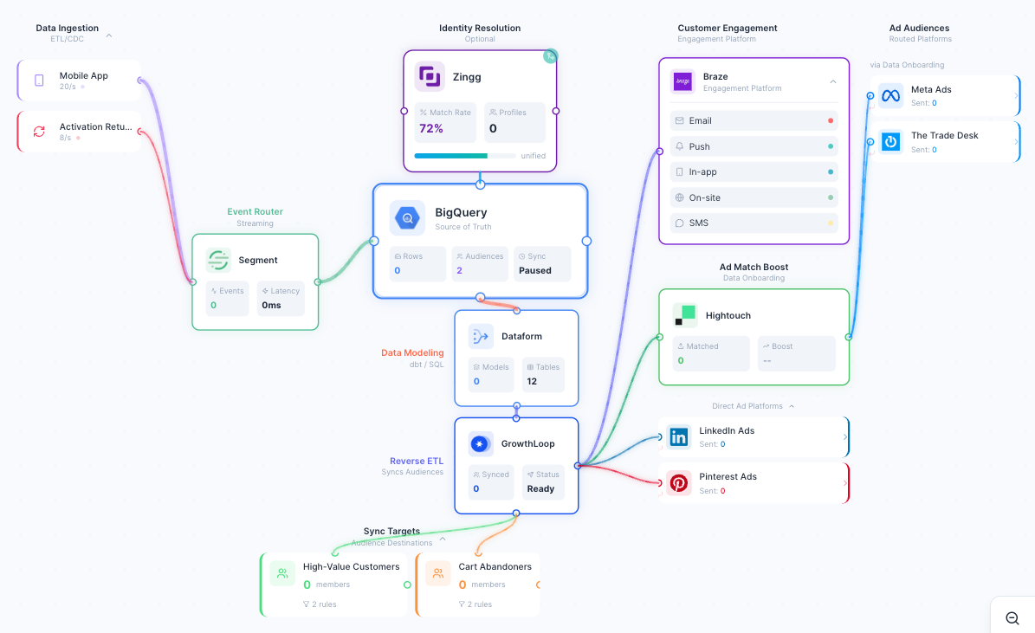Select the Segment logo icon
The width and height of the screenshot is (1035, 633).
tap(218, 260)
